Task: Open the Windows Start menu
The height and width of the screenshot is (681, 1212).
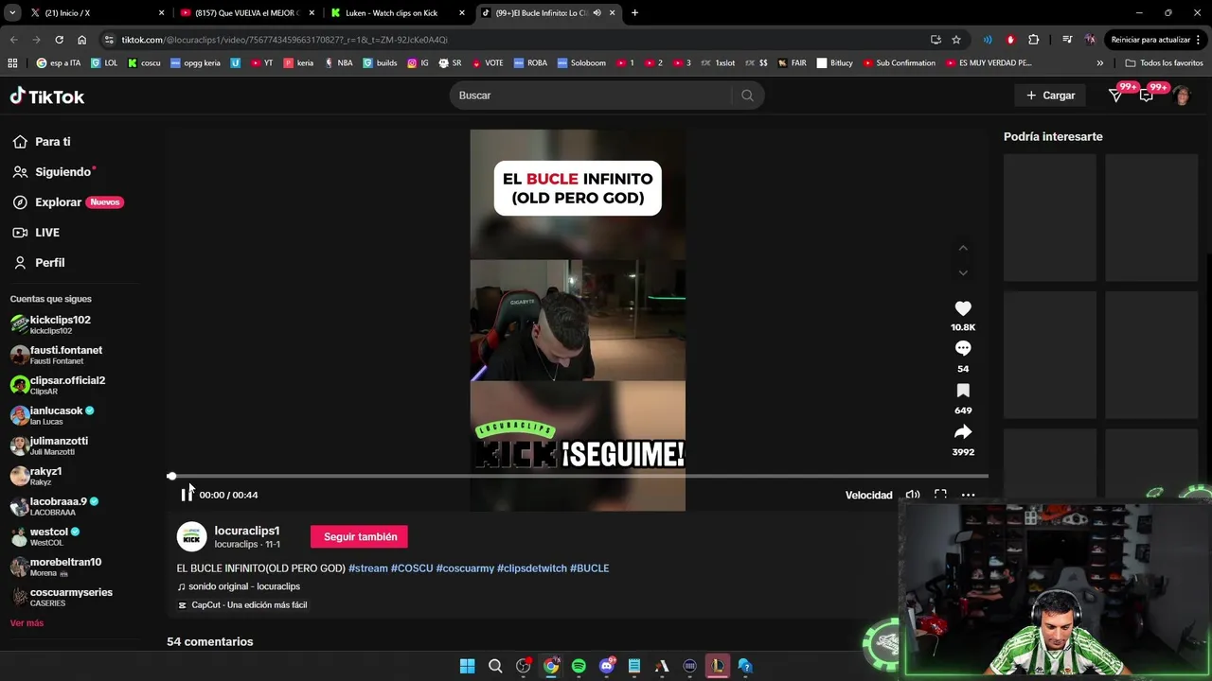Action: pyautogui.click(x=467, y=666)
